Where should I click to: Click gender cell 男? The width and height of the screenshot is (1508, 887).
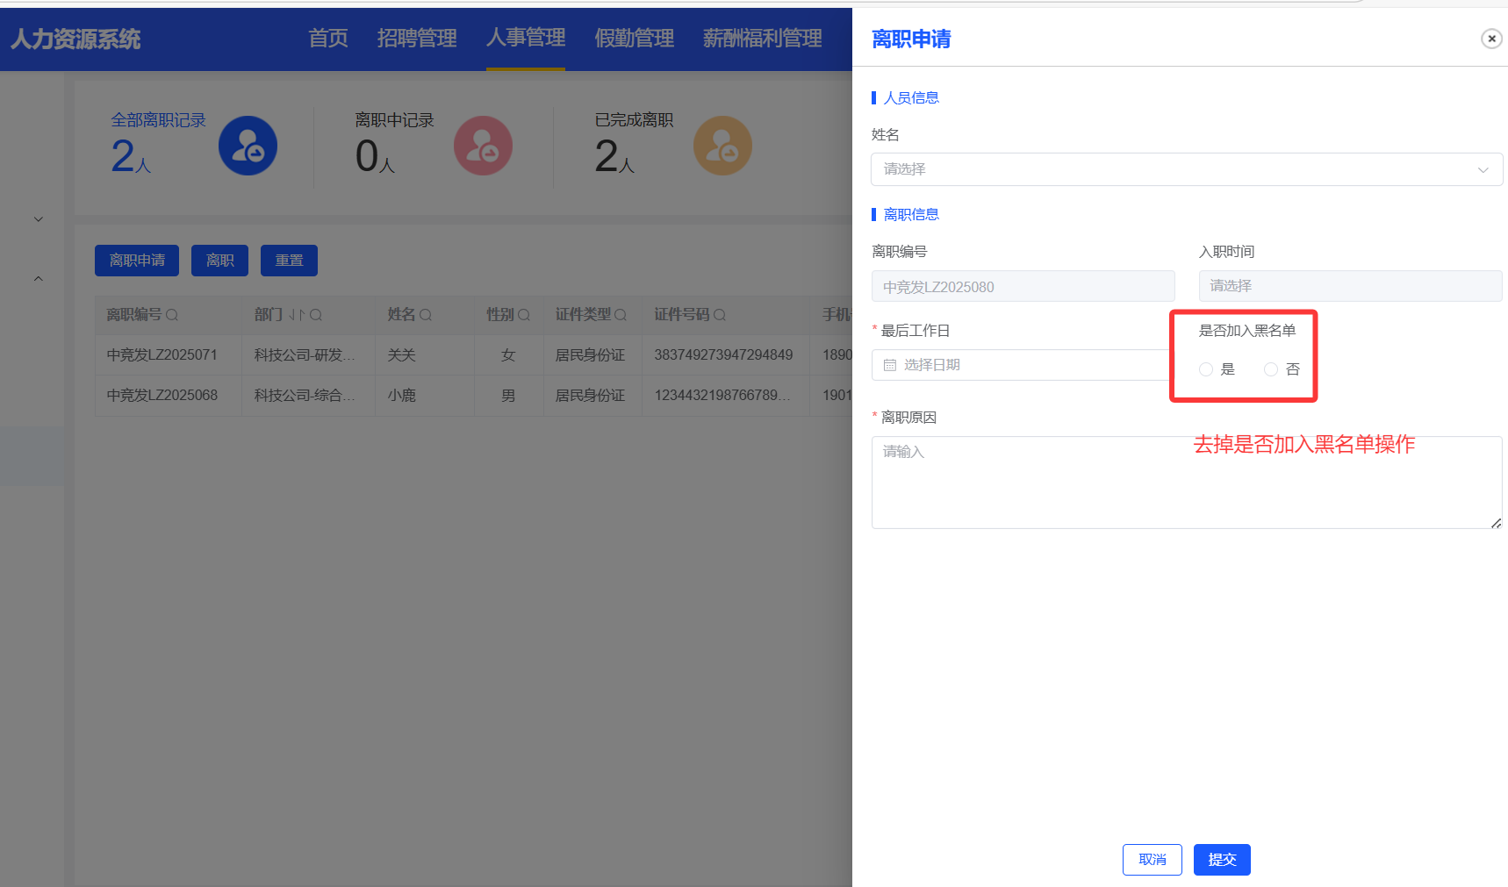(x=508, y=396)
